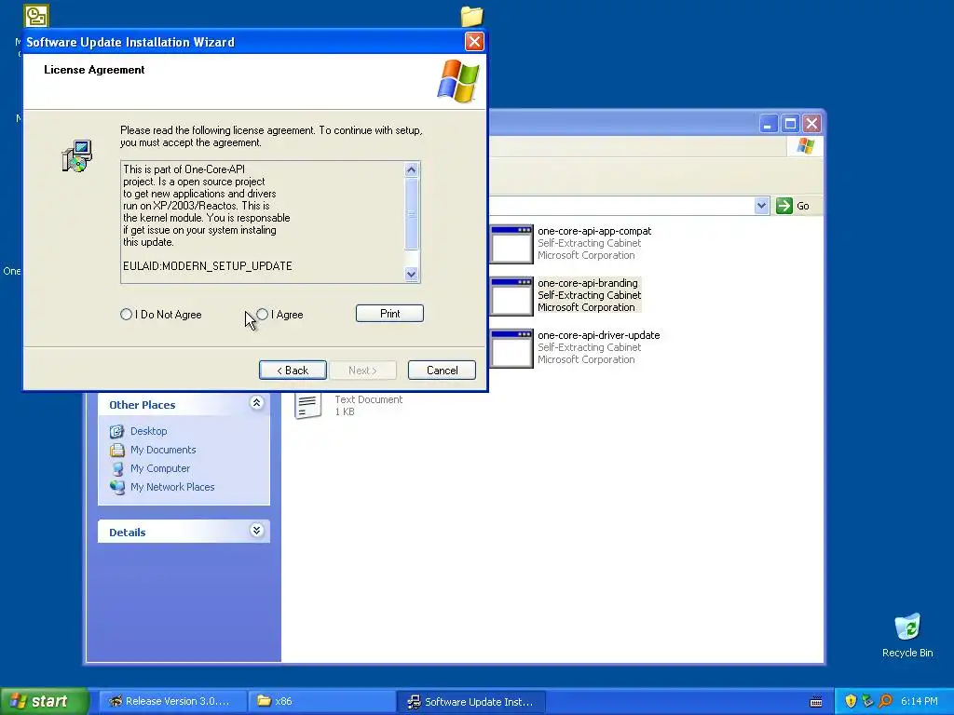Click the Print button in wizard
Screen dimensions: 954x715
tap(389, 313)
